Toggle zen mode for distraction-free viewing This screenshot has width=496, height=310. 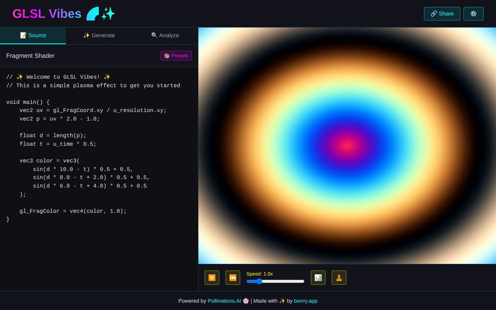pos(339,277)
